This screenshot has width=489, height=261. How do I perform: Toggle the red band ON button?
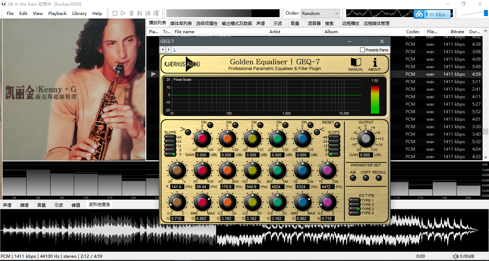tap(210, 125)
